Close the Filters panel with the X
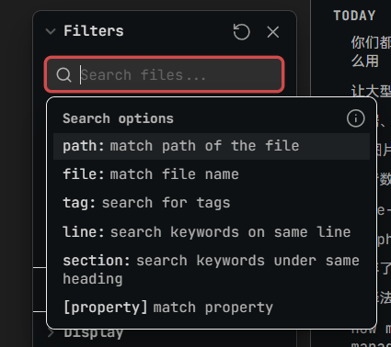 point(273,32)
